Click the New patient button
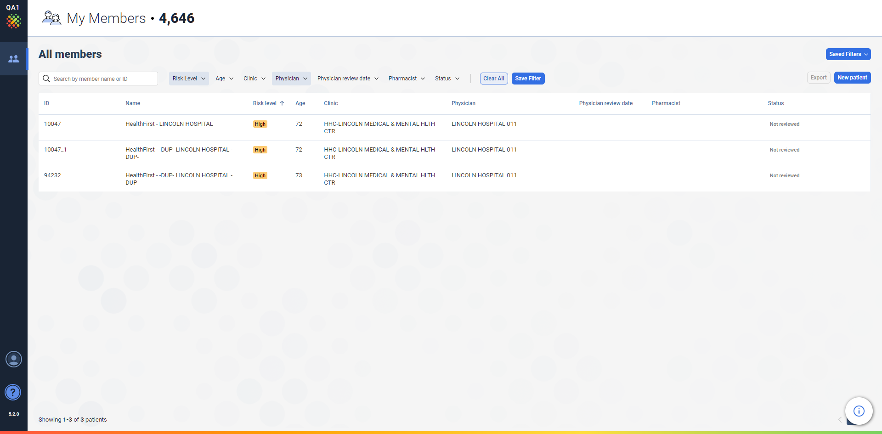This screenshot has width=882, height=434. click(x=852, y=78)
